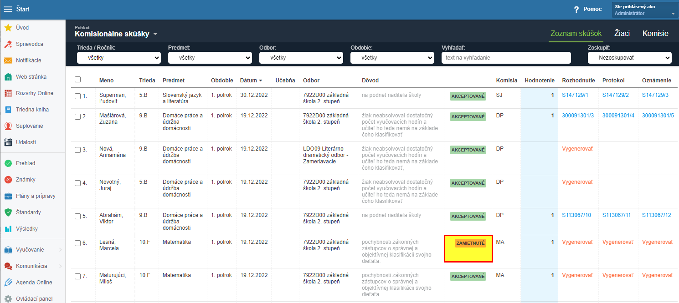Switch to the Komisie tab
The image size is (679, 303).
[x=655, y=33]
